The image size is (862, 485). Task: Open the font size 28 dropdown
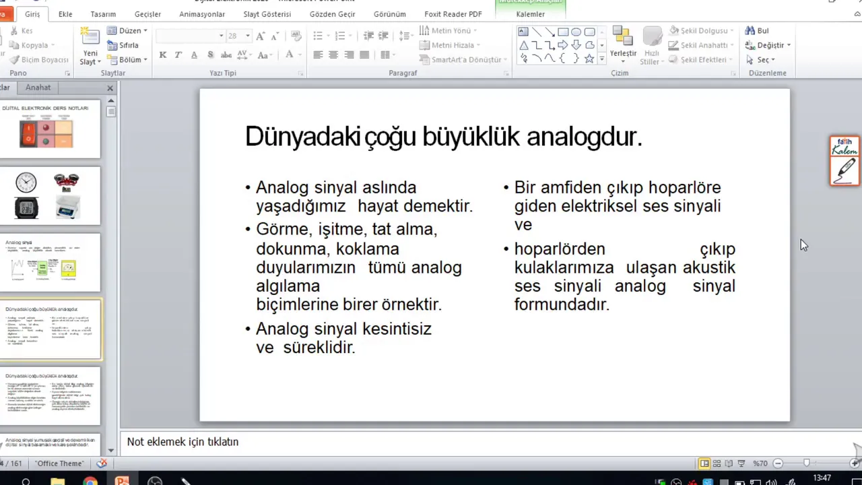click(x=248, y=36)
